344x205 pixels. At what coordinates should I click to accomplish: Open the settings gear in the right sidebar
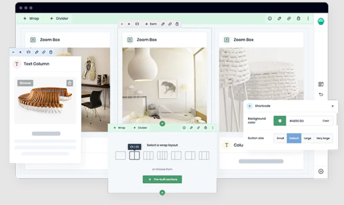coord(321,171)
